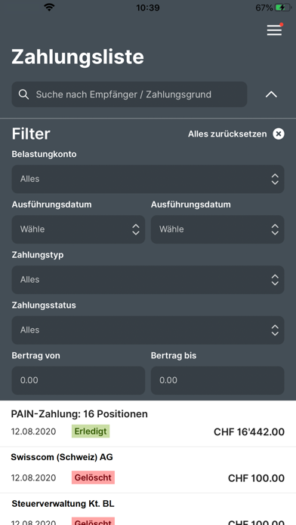Click the Gelöscht badge on the Swisscom payment
Screen dimensions: 296x525
[x=93, y=477]
